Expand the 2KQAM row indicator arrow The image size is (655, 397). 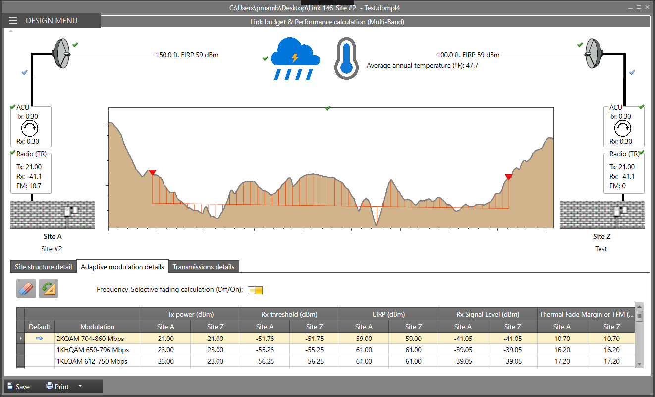click(x=20, y=339)
